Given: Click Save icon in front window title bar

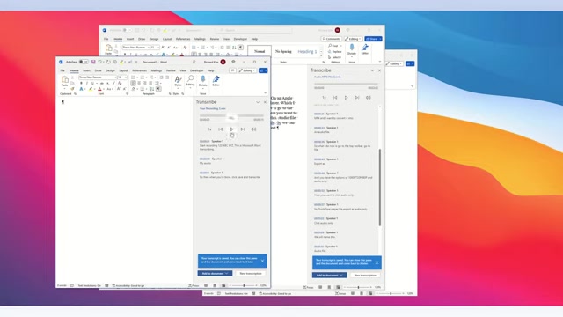Looking at the screenshot, I should coord(93,62).
